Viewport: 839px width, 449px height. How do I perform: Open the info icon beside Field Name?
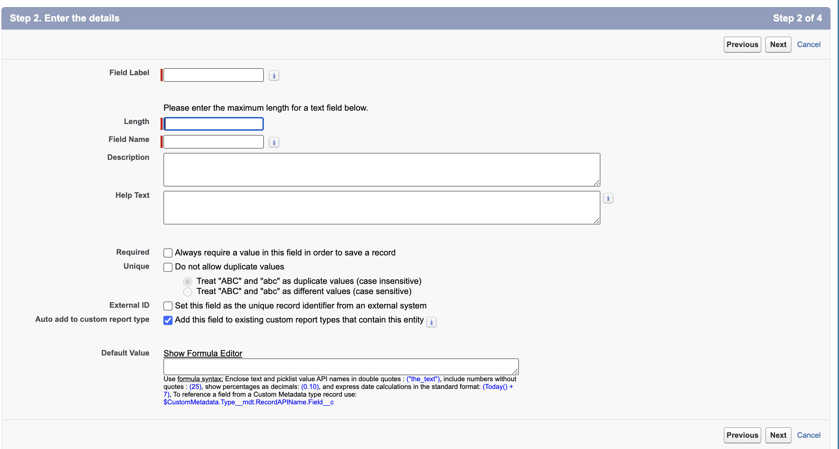tap(274, 142)
